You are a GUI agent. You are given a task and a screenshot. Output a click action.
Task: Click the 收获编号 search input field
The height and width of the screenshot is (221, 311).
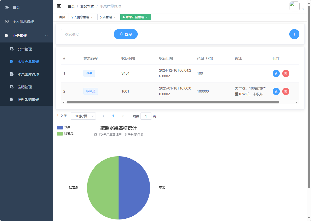(86, 34)
